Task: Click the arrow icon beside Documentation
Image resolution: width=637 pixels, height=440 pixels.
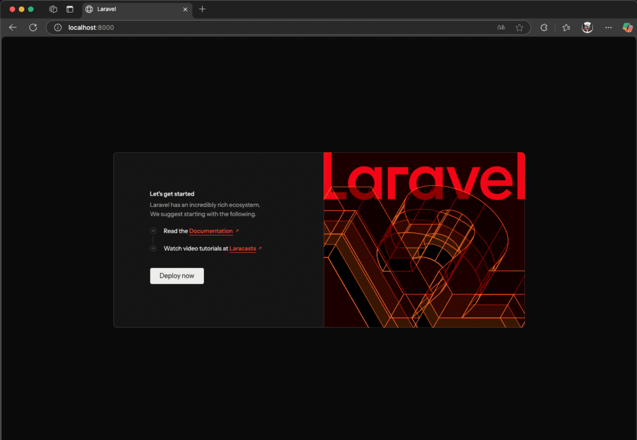Action: (x=237, y=231)
